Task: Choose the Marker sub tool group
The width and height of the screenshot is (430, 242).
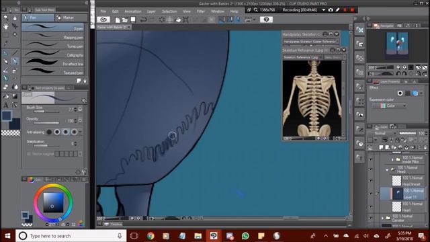Action: [x=71, y=18]
